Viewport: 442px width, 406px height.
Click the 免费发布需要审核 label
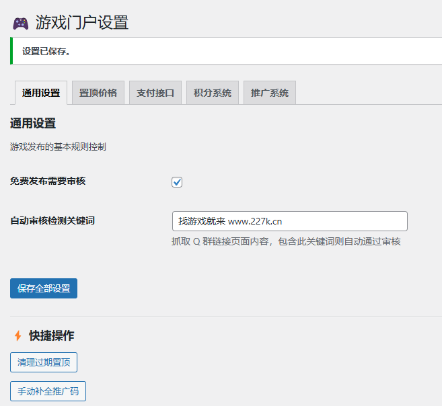(x=48, y=181)
